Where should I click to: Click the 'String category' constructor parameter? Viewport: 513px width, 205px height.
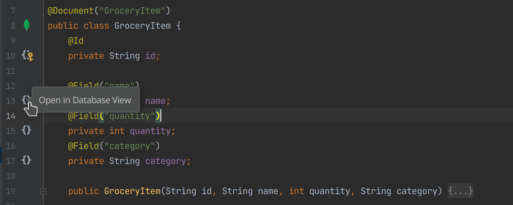[x=399, y=191]
